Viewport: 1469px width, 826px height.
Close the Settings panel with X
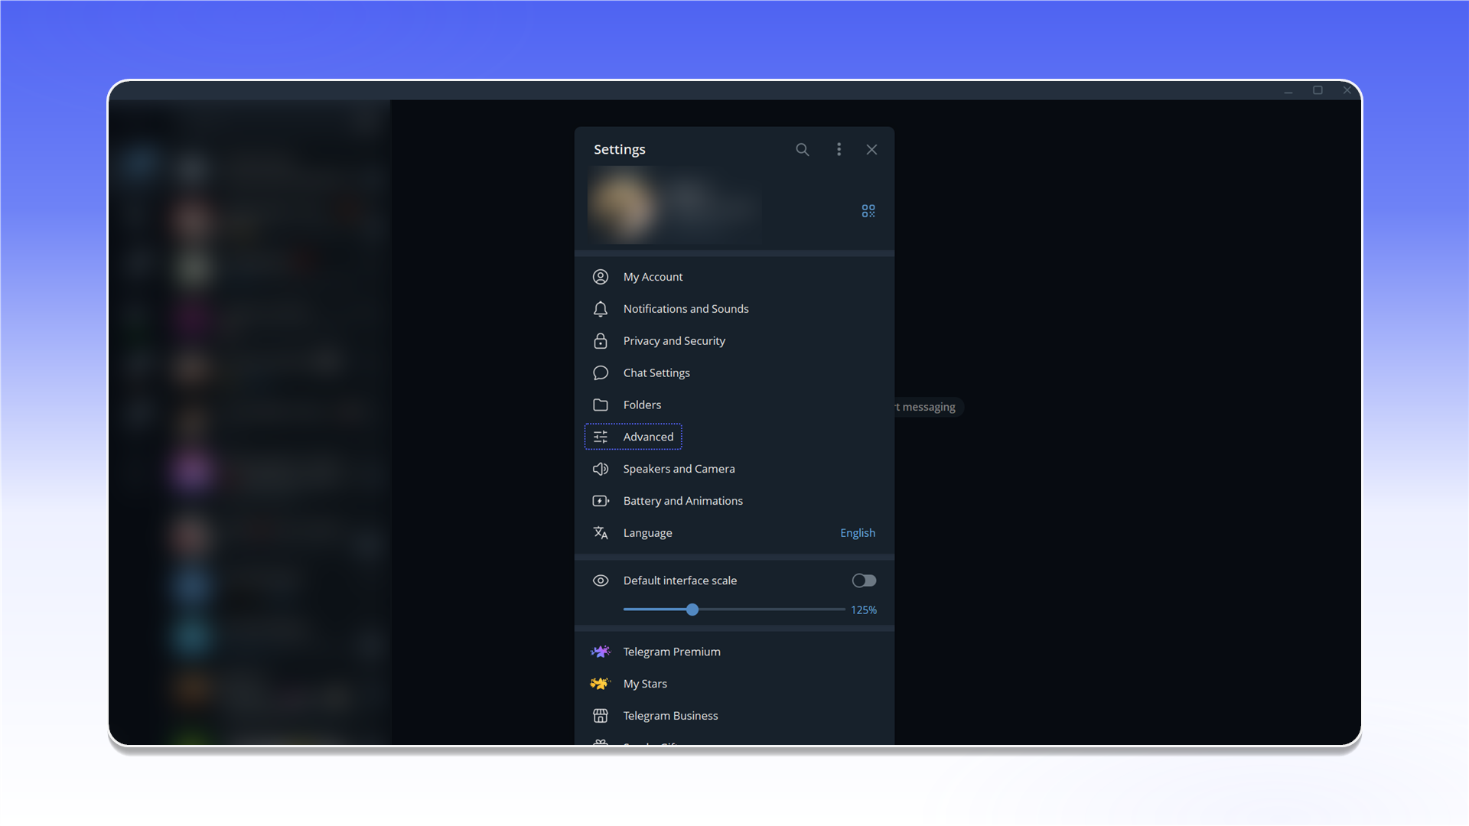tap(871, 150)
